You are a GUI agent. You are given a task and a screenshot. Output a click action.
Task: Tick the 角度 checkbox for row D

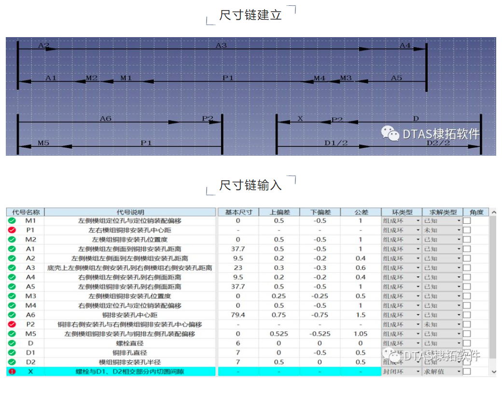(466, 343)
